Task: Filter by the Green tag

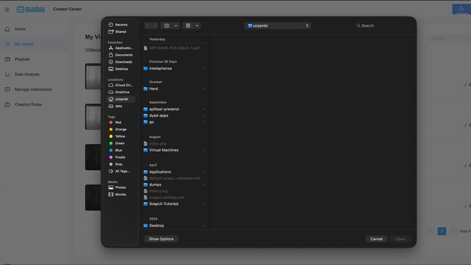Action: (119, 143)
